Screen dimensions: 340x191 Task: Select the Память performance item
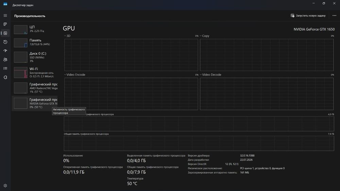coord(35,43)
